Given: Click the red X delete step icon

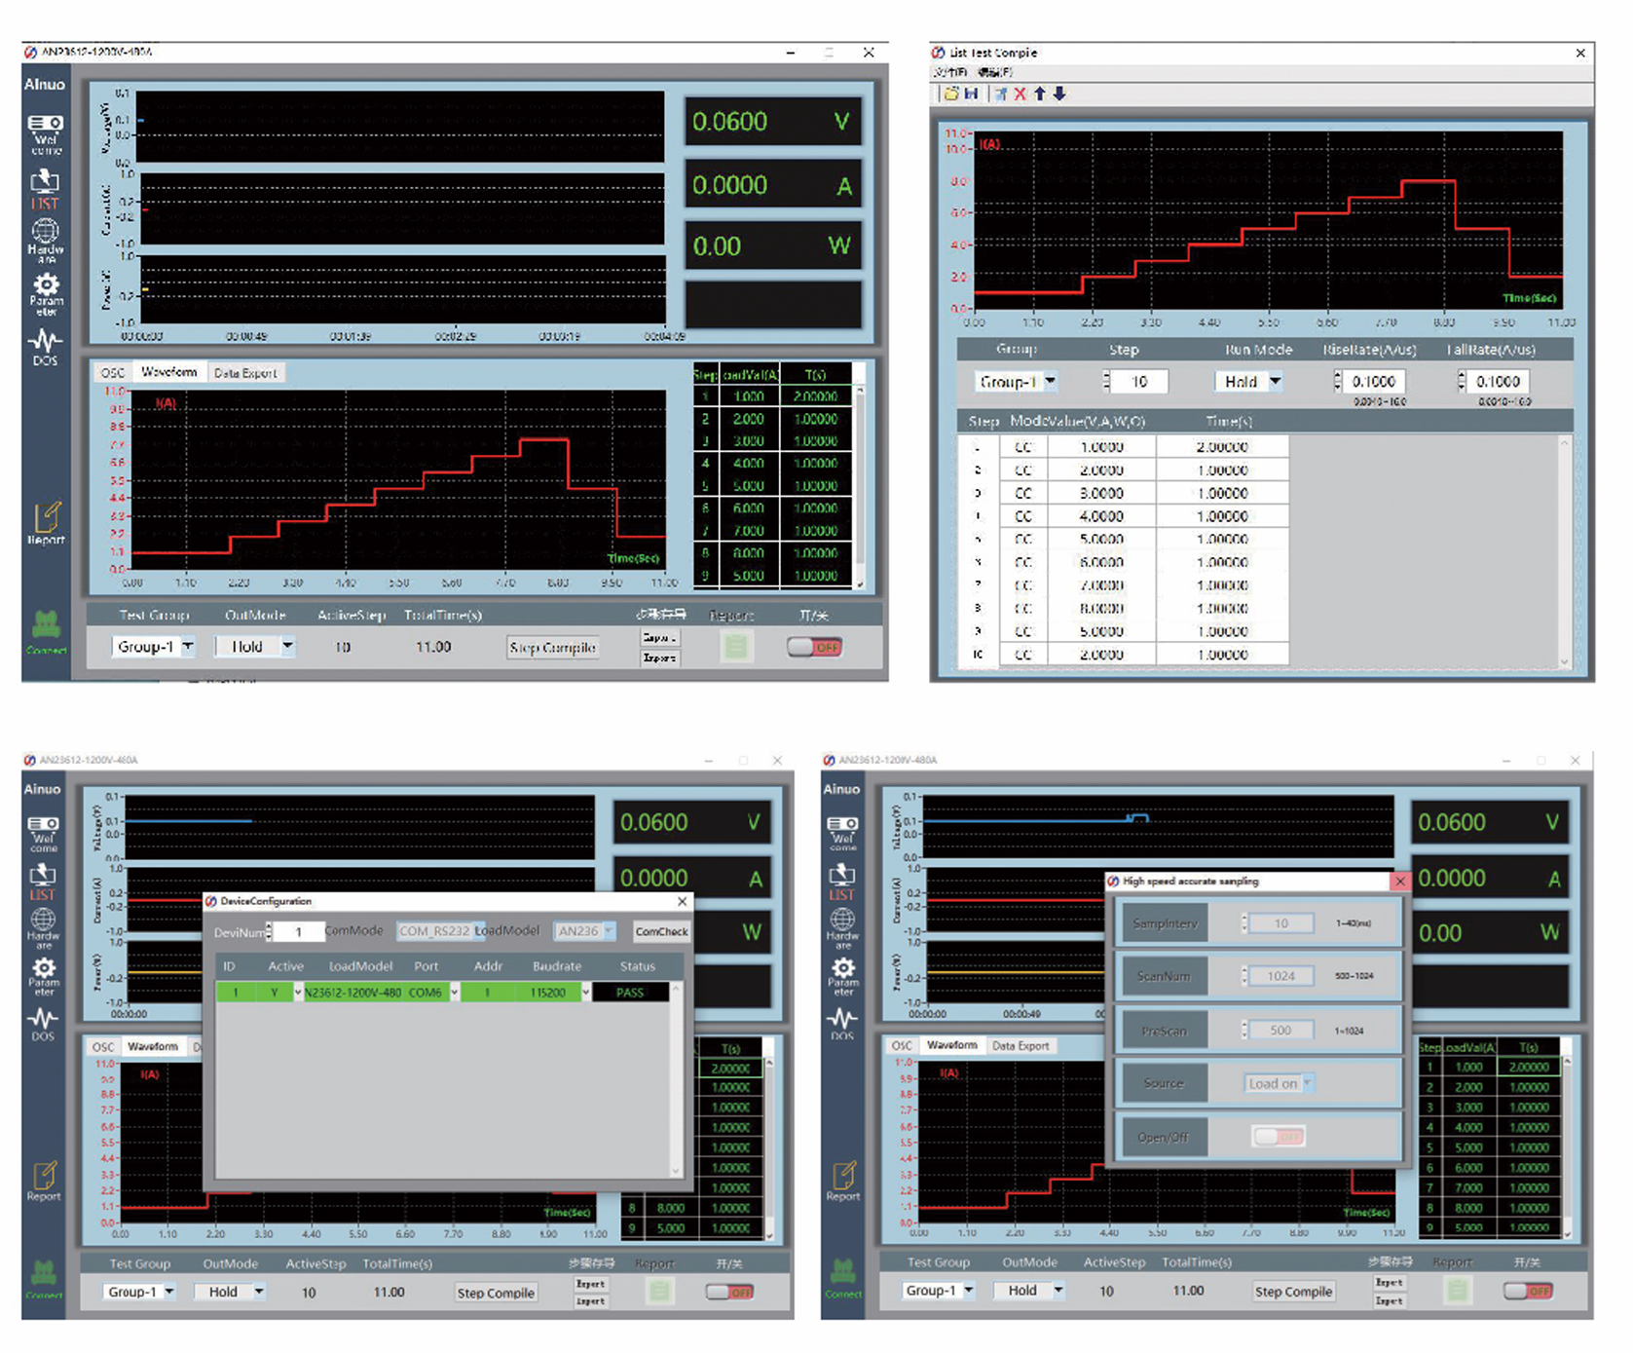Looking at the screenshot, I should (1020, 94).
